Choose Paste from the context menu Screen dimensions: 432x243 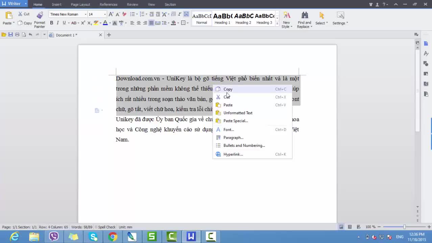tap(252, 105)
